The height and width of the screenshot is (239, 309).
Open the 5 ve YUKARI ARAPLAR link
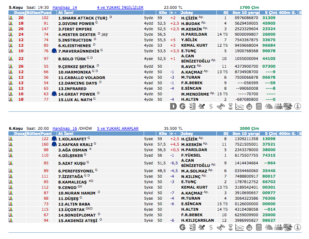pos(118,128)
